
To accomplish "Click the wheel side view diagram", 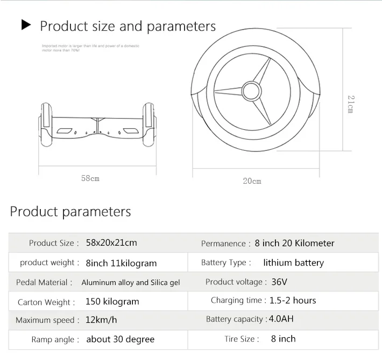I will (x=256, y=90).
